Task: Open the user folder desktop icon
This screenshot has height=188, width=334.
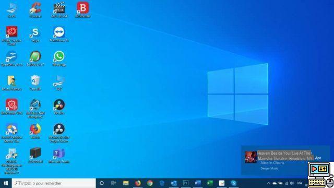Action: [x=11, y=83]
